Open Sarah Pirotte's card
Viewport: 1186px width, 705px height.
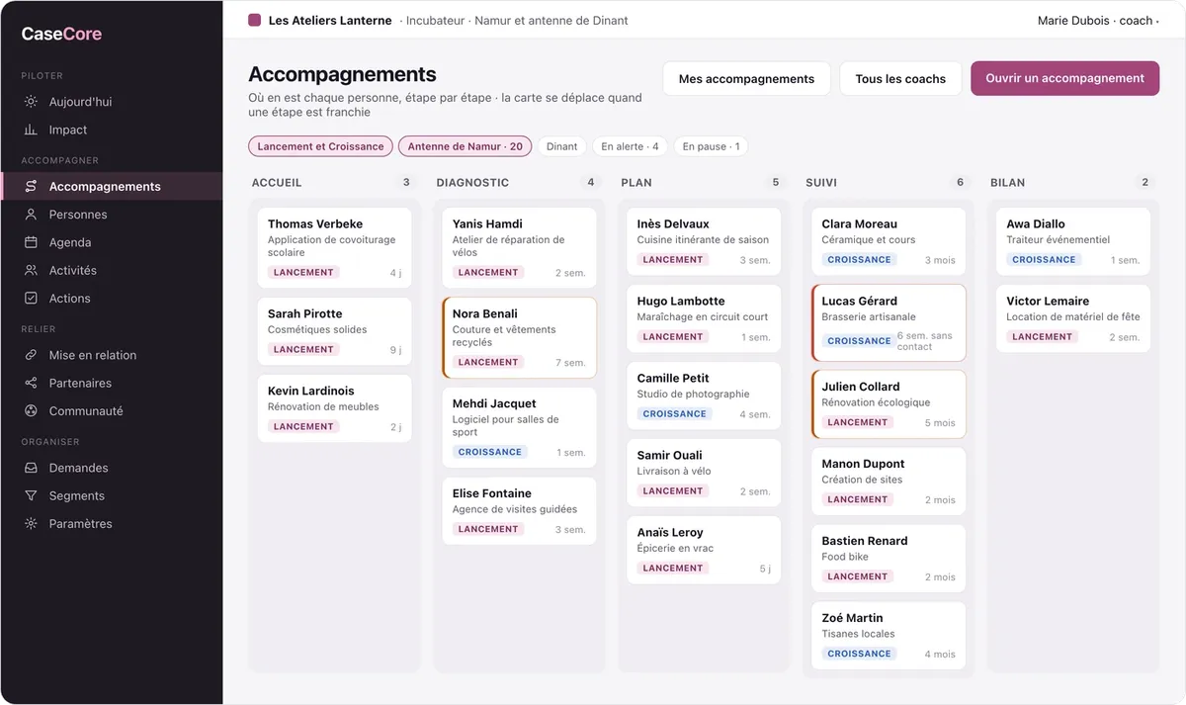click(x=334, y=331)
